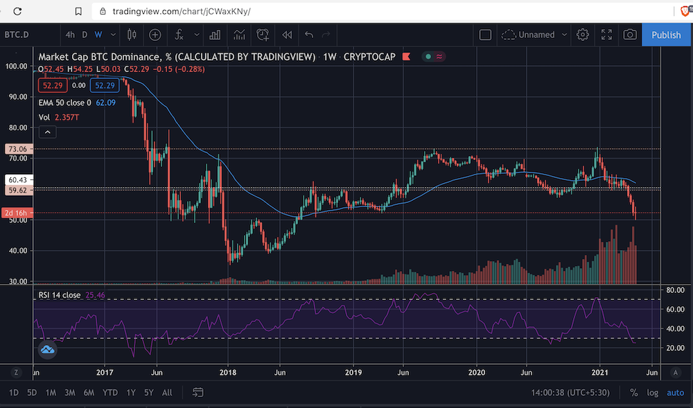Open the timezone menu showing UTC+5:30
This screenshot has height=408, width=693.
pos(570,392)
